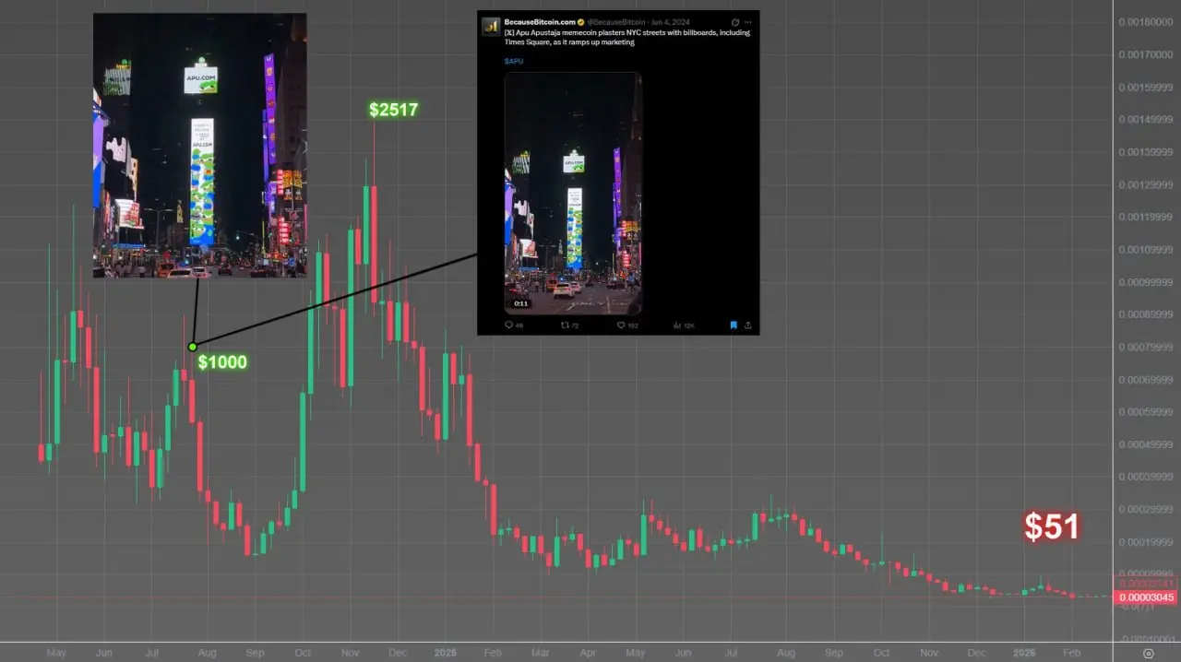
Task: Click the gold verified badge
Action: [581, 22]
